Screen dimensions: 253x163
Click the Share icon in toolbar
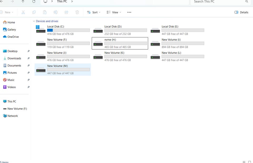[x=66, y=12]
